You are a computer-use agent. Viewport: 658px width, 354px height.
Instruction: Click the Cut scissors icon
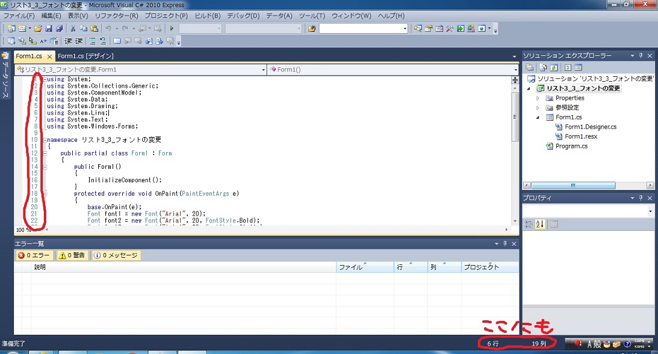pos(73,28)
